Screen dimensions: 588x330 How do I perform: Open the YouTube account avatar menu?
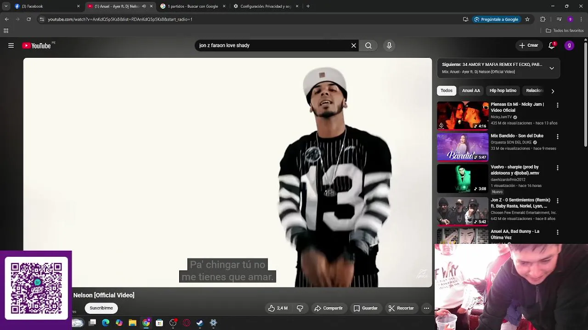pyautogui.click(x=570, y=45)
